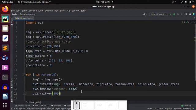The width and height of the screenshot is (196, 110).
Task: Open the Help menu
Action: point(83,11)
